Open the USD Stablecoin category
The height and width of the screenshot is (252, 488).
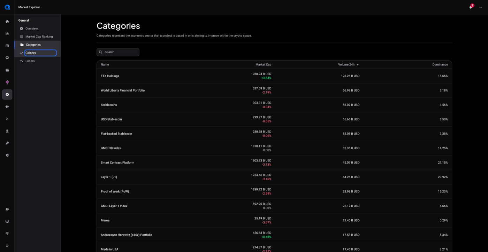coord(274,119)
